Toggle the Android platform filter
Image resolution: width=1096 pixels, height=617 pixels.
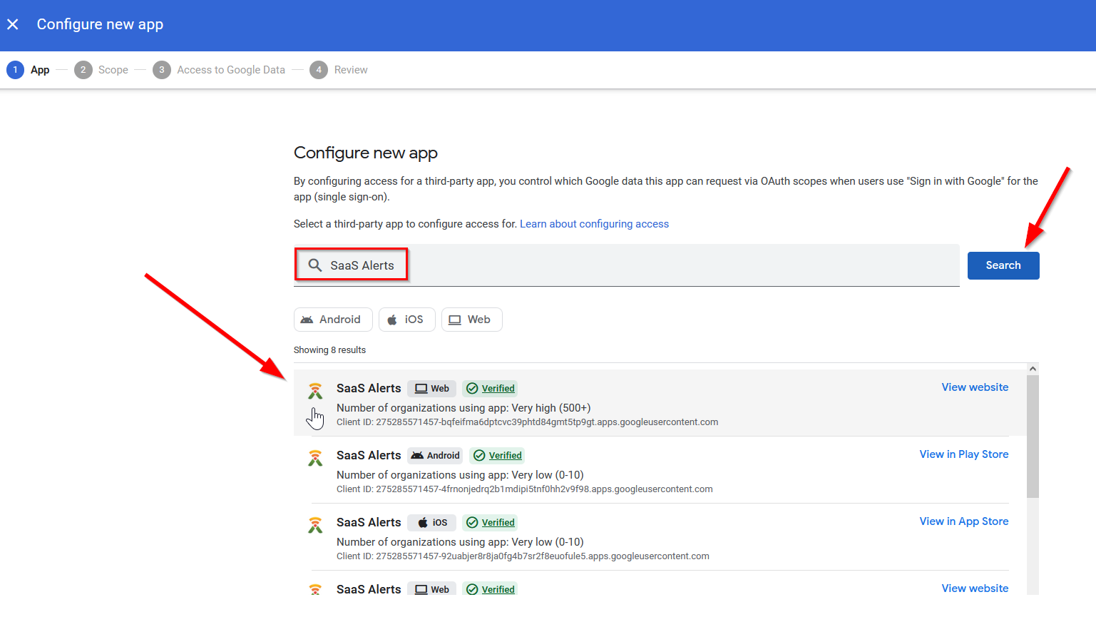pyautogui.click(x=333, y=319)
